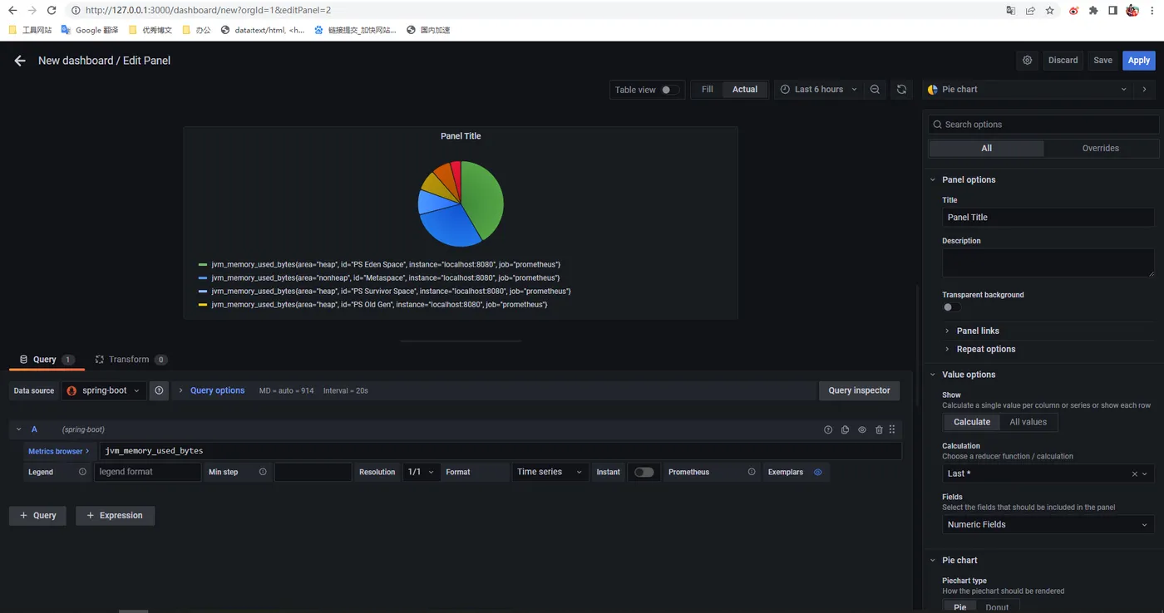Toggle the Instant switch
This screenshot has height=613, width=1164.
point(644,472)
